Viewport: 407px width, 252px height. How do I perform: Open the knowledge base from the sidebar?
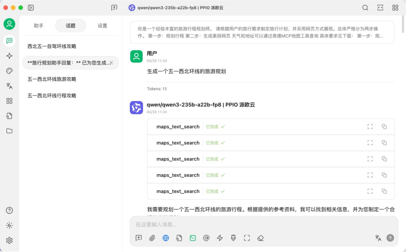pyautogui.click(x=9, y=116)
